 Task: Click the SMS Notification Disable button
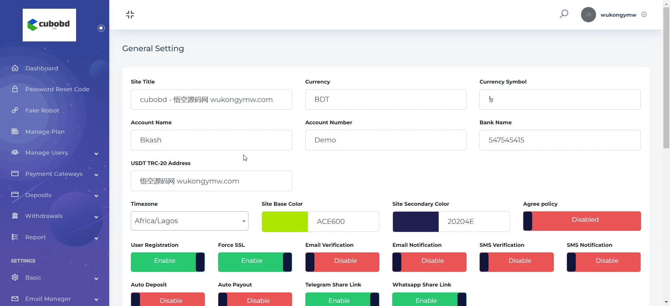point(604,262)
